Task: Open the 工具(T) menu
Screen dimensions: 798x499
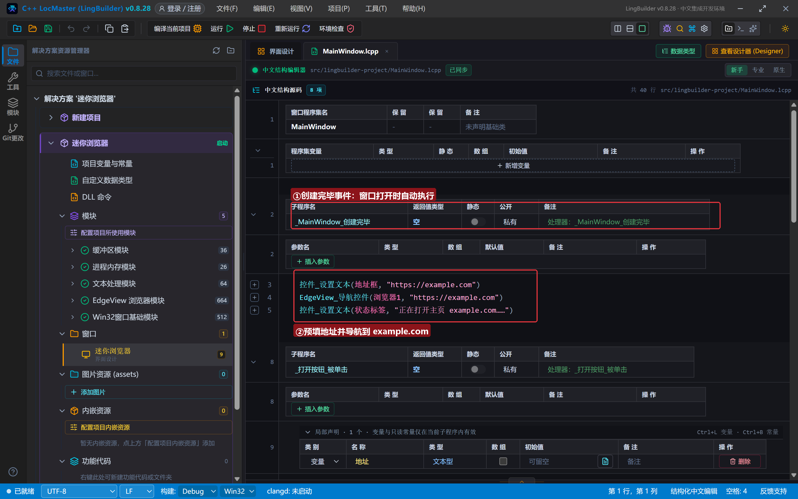Action: (x=375, y=9)
